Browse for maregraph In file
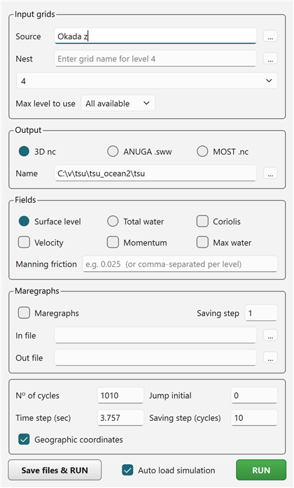The width and height of the screenshot is (294, 488). 270,336
